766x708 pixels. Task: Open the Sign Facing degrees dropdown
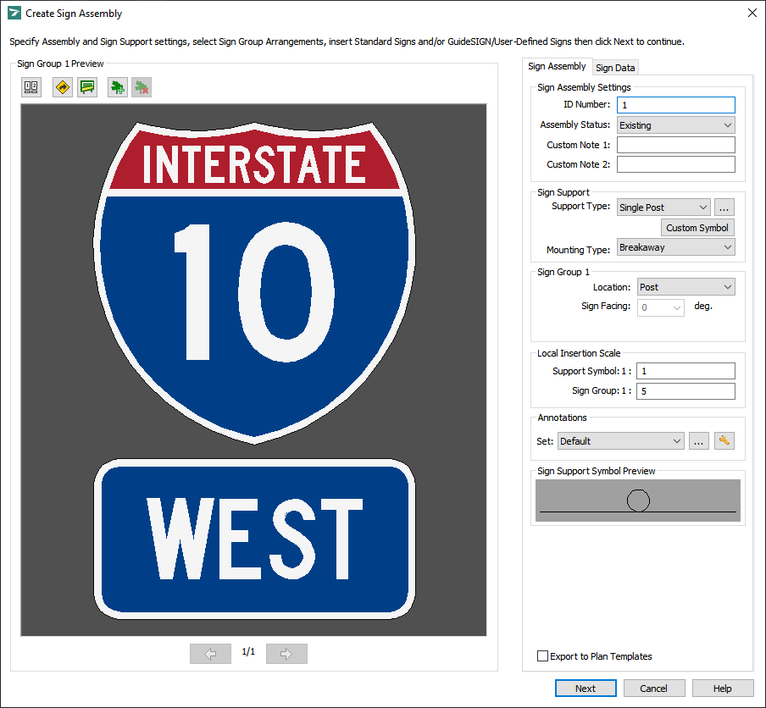pyautogui.click(x=660, y=307)
